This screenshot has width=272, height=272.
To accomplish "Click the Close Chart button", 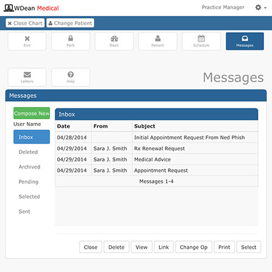I will click(25, 23).
